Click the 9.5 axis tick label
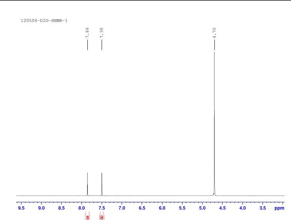291x220 pixels. click(21, 208)
